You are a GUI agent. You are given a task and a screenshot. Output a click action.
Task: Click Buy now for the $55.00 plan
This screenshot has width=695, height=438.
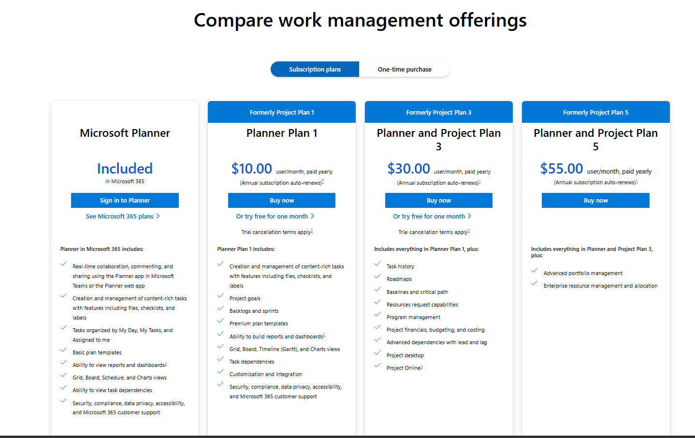[595, 200]
